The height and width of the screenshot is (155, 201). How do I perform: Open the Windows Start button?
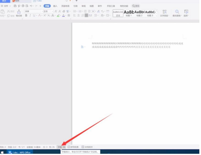coord(2,152)
